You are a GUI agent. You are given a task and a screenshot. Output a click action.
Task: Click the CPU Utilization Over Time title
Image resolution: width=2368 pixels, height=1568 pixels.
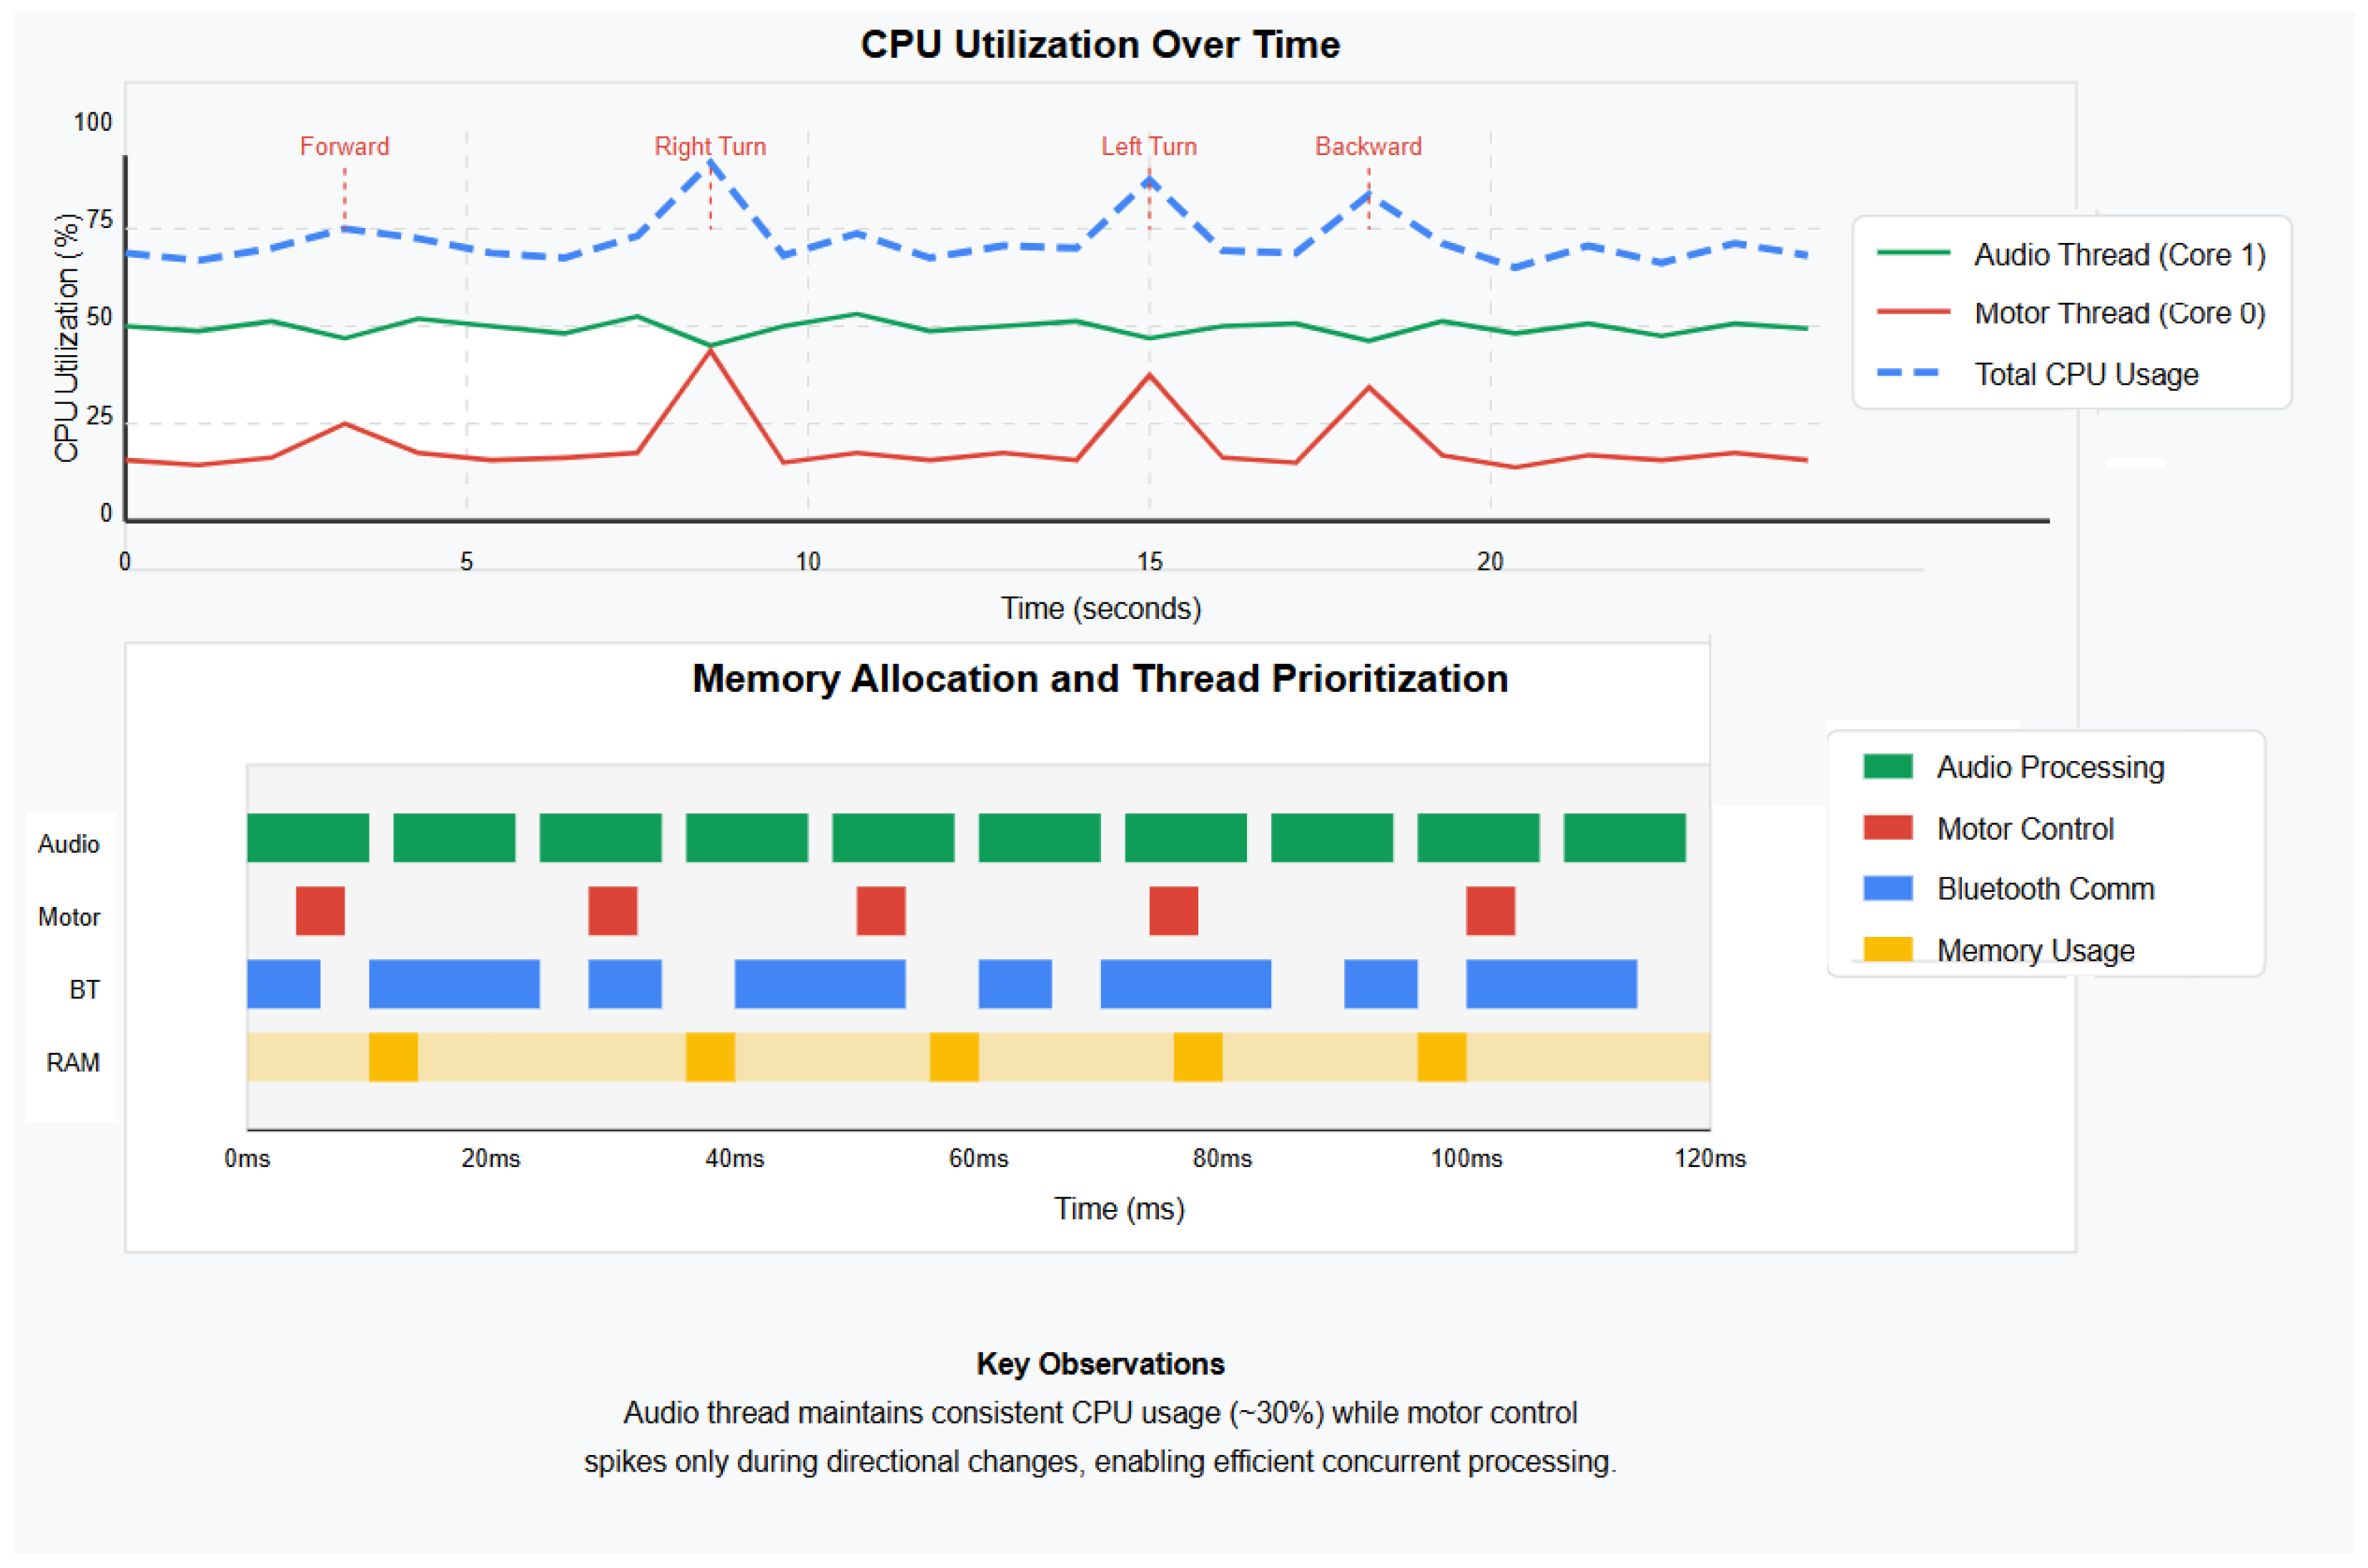(1100, 45)
